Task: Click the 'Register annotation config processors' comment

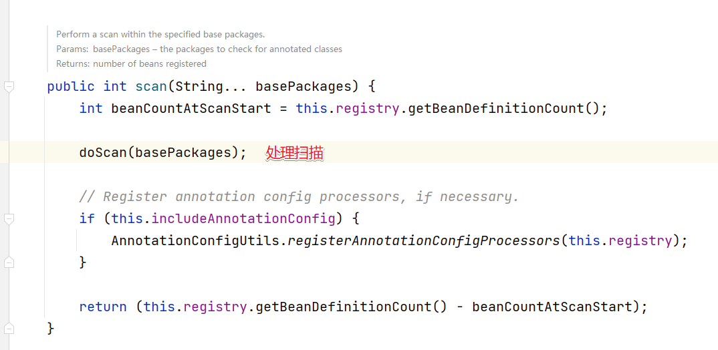Action: (299, 196)
